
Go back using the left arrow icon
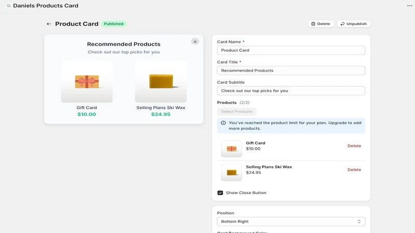click(49, 24)
